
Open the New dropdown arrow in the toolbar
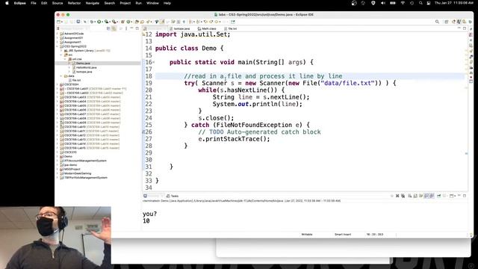(x=62, y=22)
